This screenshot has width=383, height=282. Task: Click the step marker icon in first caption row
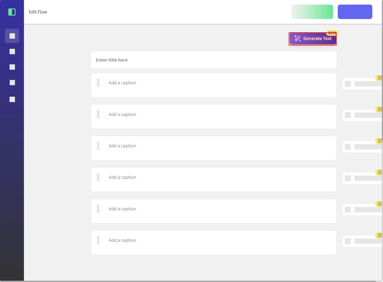coord(98,83)
